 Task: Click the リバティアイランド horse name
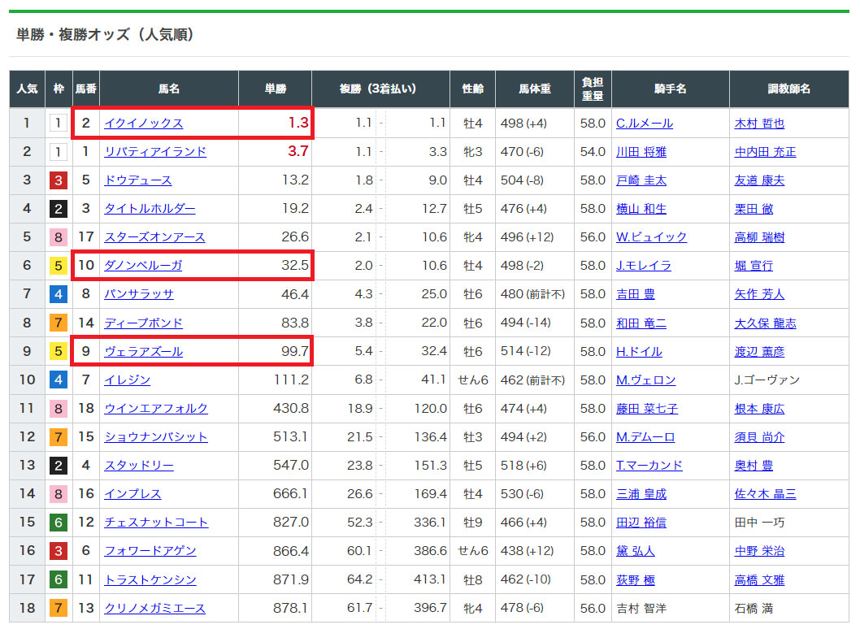point(155,152)
